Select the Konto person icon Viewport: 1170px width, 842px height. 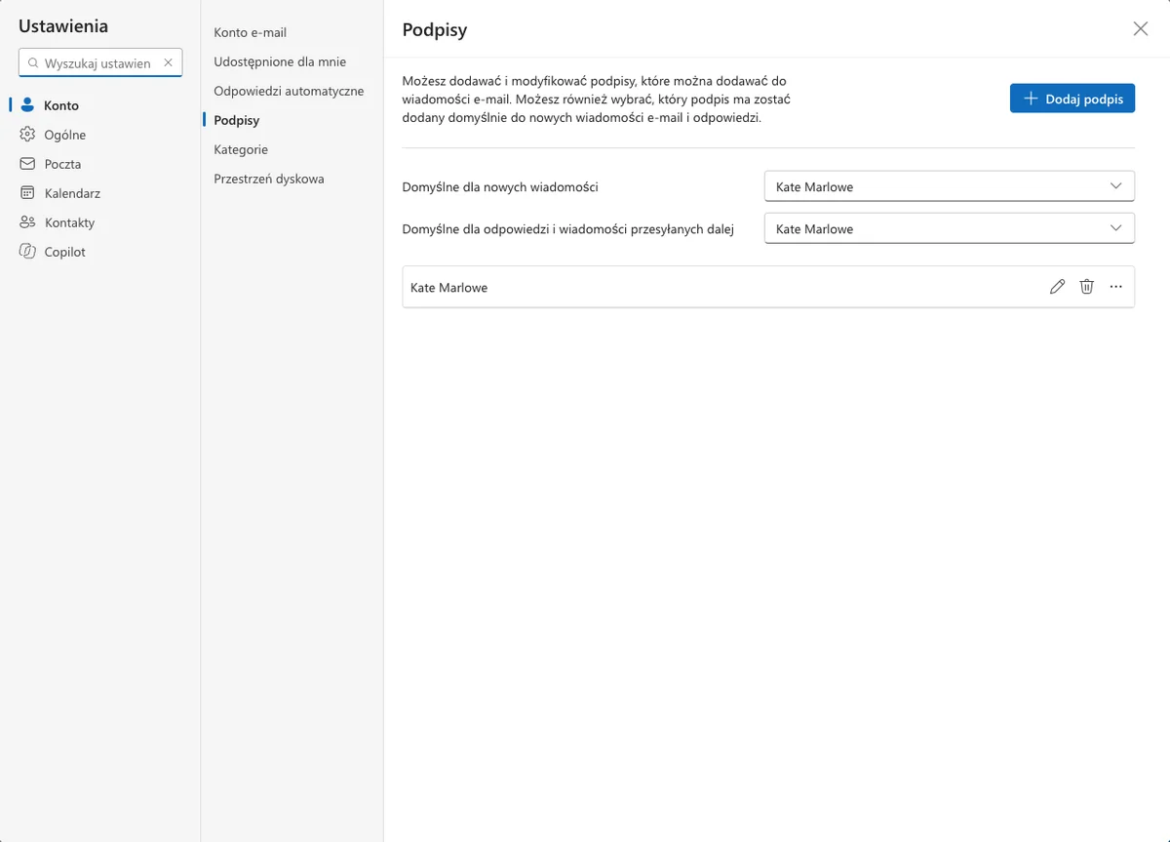(27, 105)
